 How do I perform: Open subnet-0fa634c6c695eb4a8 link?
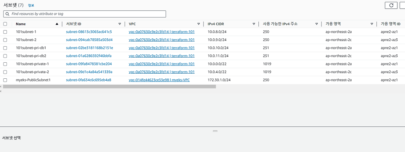click(x=89, y=80)
